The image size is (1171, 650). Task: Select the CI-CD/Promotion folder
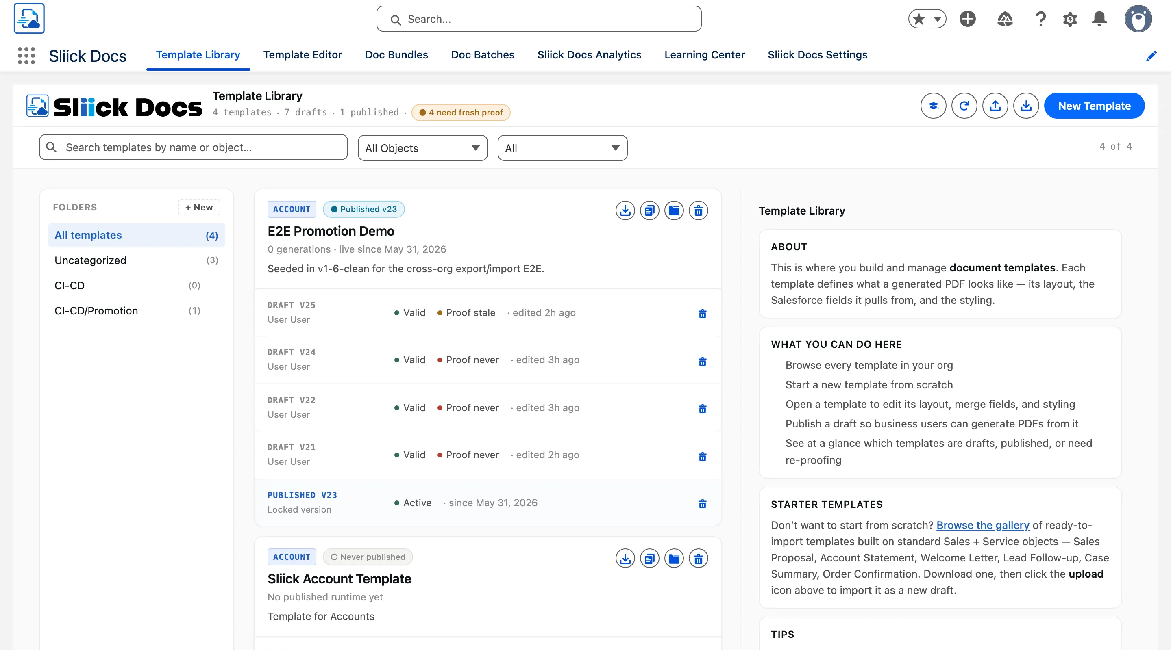point(136,311)
